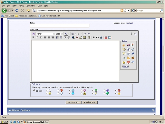Undo last edit in message editor
The image size is (165, 124).
tap(85, 34)
